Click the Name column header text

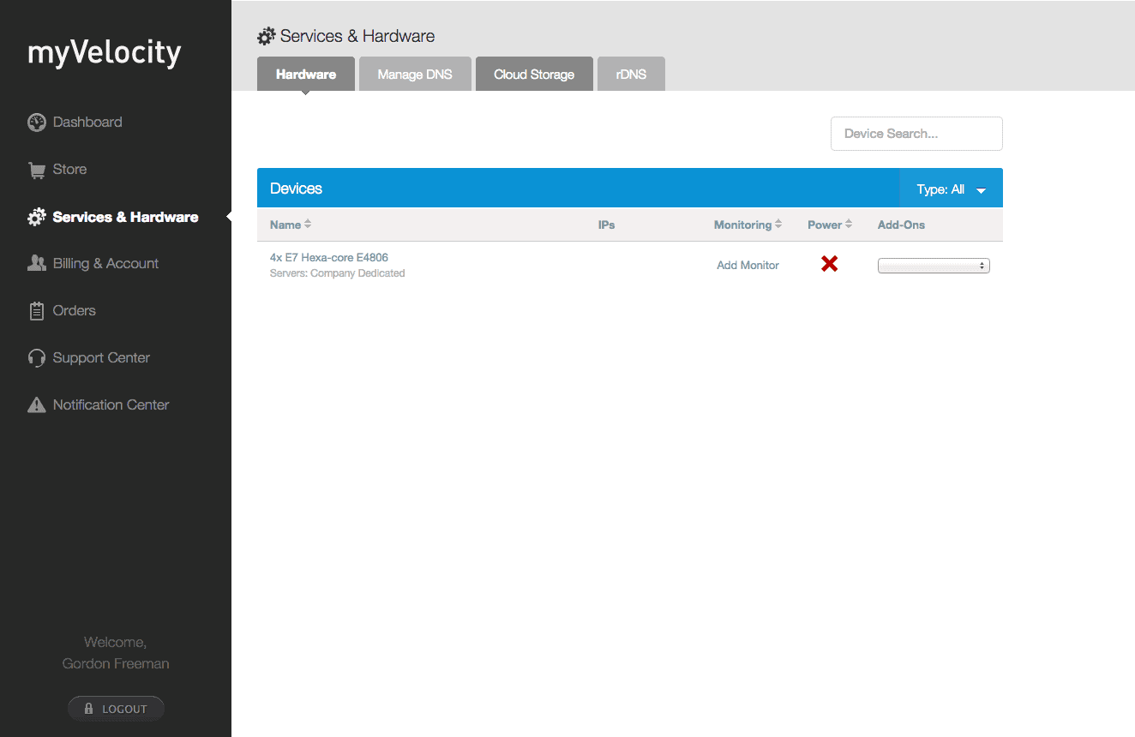285,225
